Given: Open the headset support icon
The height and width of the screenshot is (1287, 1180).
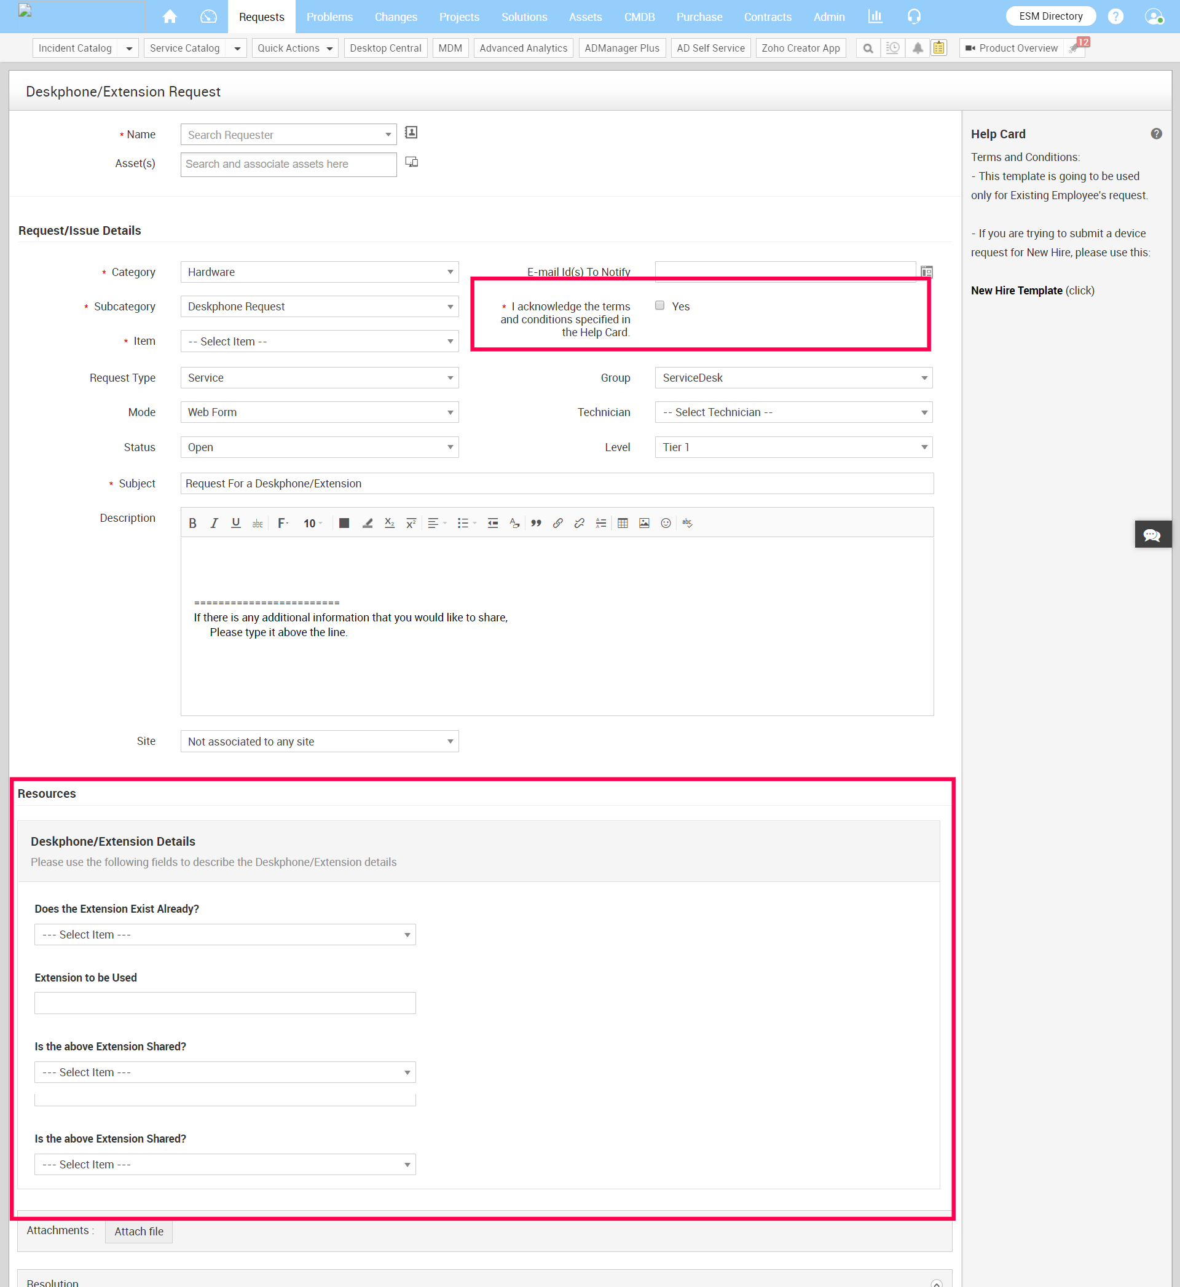Looking at the screenshot, I should tap(914, 17).
